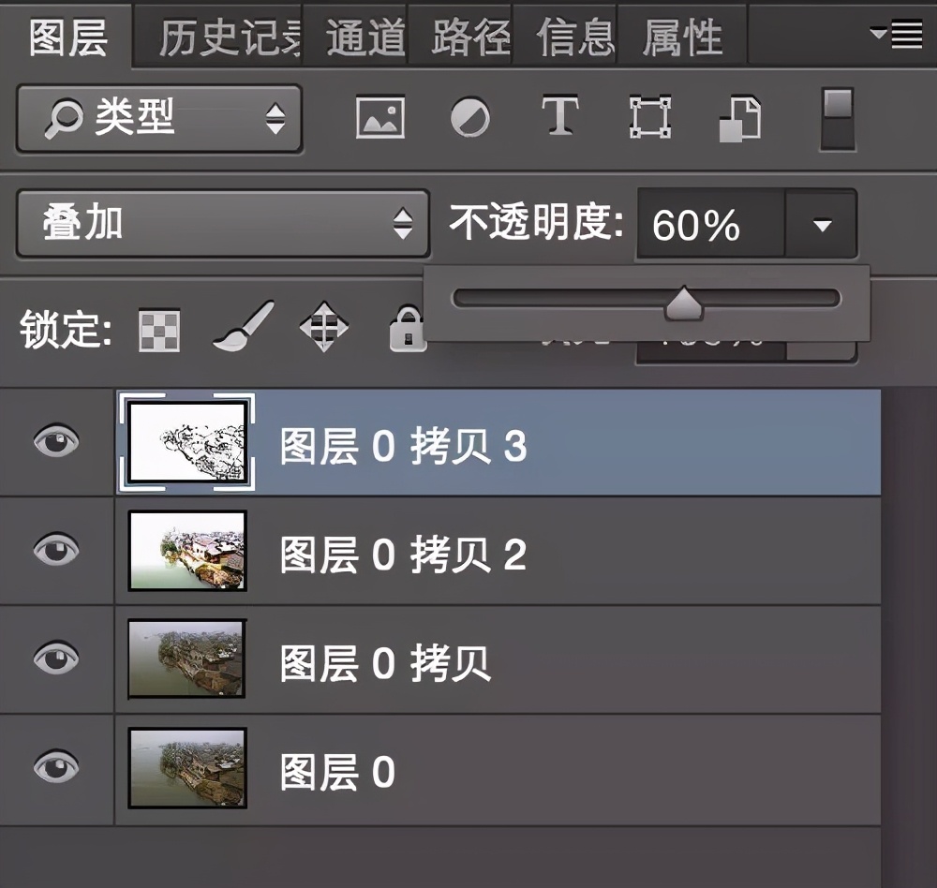Switch to the 属性 tab
The image size is (937, 888).
tap(682, 37)
